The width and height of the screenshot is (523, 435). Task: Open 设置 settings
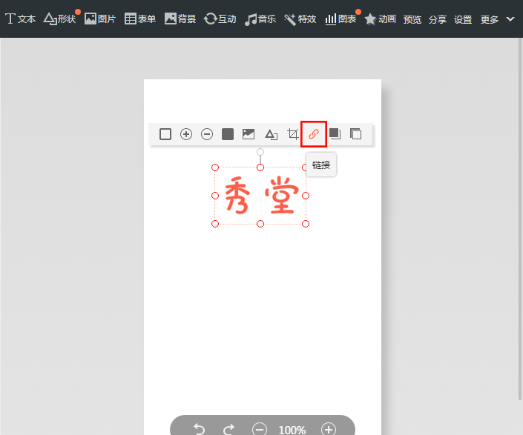[463, 19]
